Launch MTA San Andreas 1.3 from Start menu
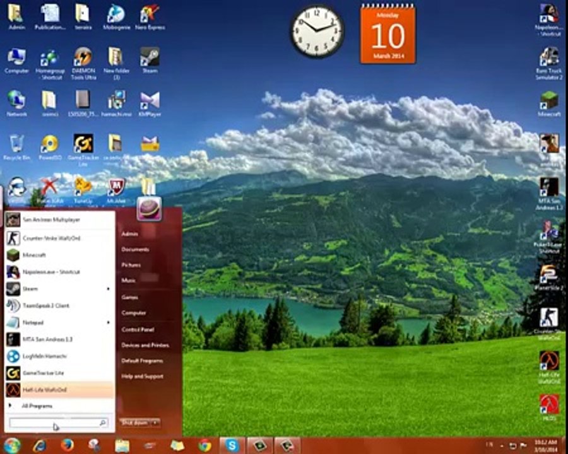This screenshot has width=568, height=454. tap(60, 339)
